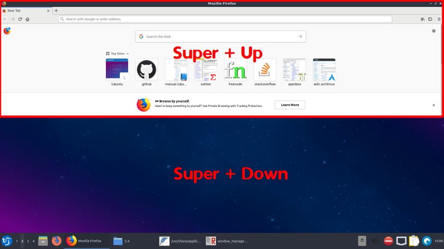The height and width of the screenshot is (249, 444).
Task: Reload the current page
Action: click(20, 19)
